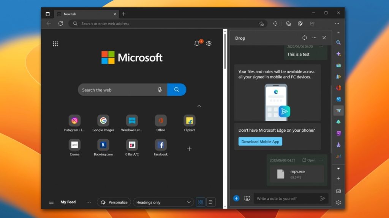Click the Share toolbar icon

312,23
